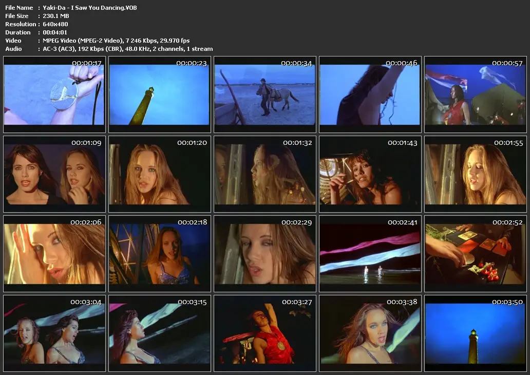
Task: Select the thumbnail stamped 00:00:17
Action: tap(54, 95)
